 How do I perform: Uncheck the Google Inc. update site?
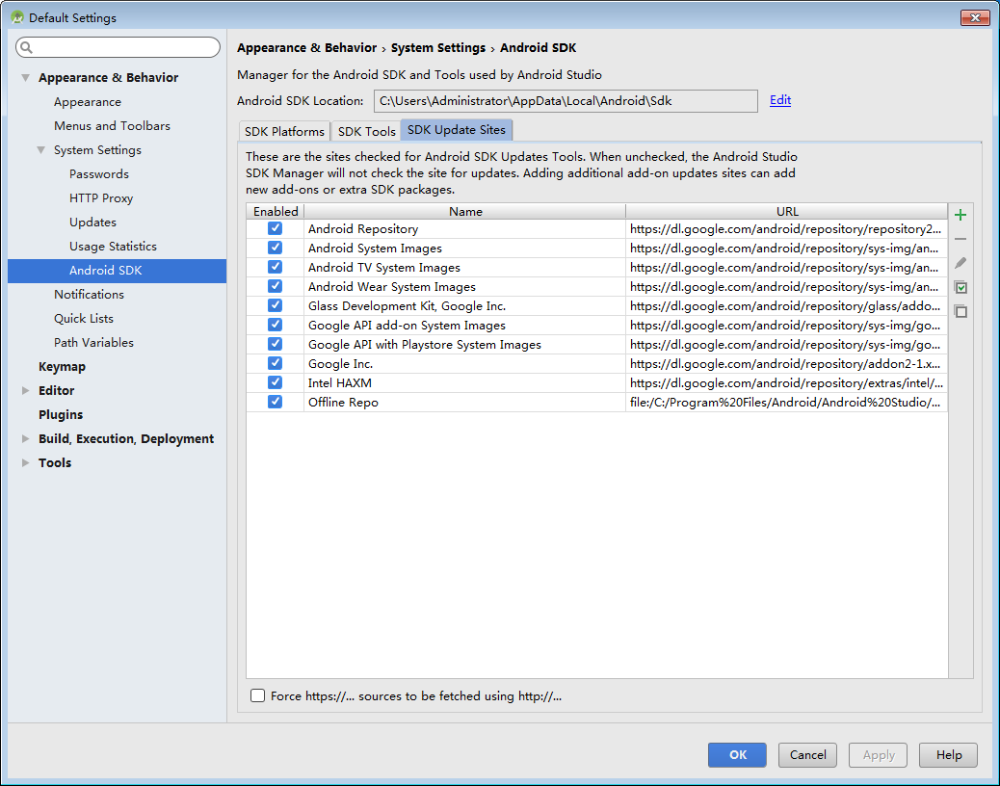pos(275,363)
